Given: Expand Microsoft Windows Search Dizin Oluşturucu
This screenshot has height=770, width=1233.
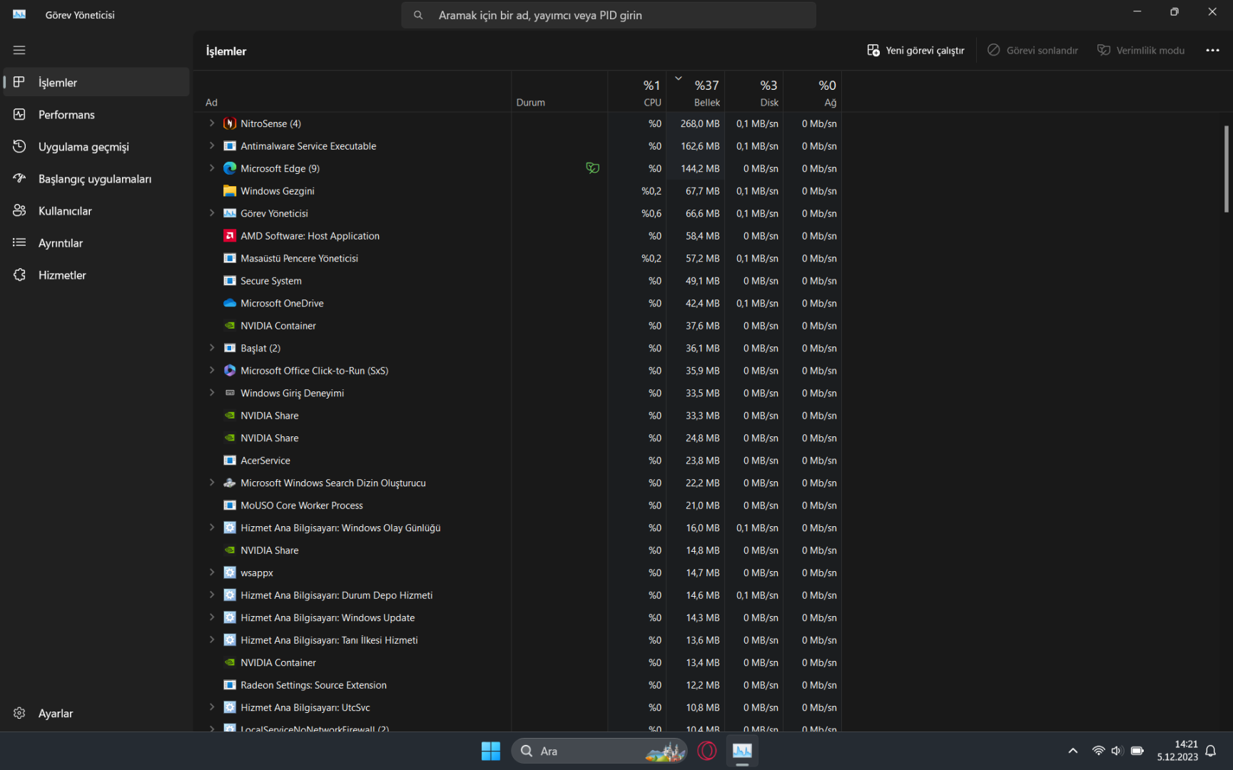Looking at the screenshot, I should [212, 483].
